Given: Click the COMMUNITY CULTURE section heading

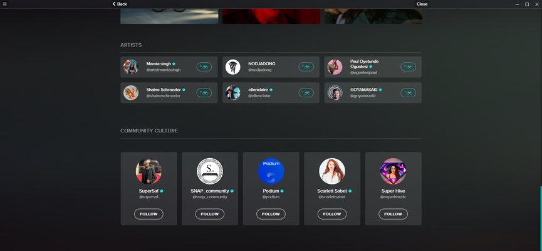Looking at the screenshot, I should pyautogui.click(x=149, y=131).
